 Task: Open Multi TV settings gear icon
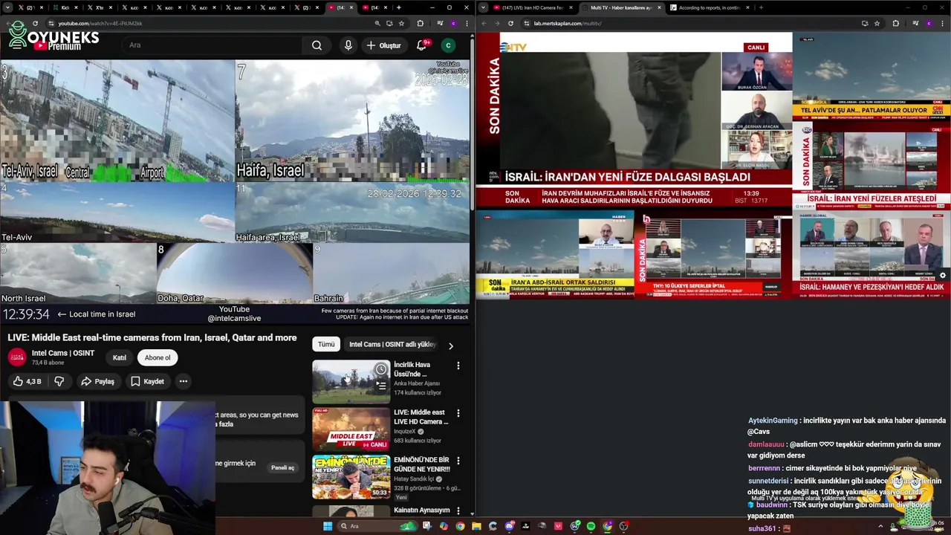pyautogui.click(x=943, y=276)
